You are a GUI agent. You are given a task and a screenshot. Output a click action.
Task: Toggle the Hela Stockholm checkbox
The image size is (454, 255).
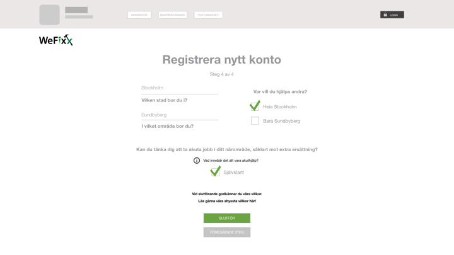point(255,106)
